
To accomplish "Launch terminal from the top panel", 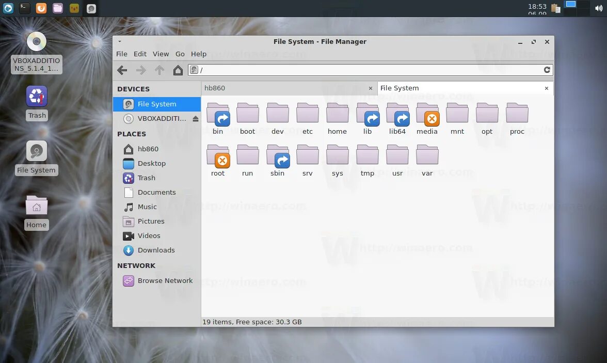I will (24, 8).
